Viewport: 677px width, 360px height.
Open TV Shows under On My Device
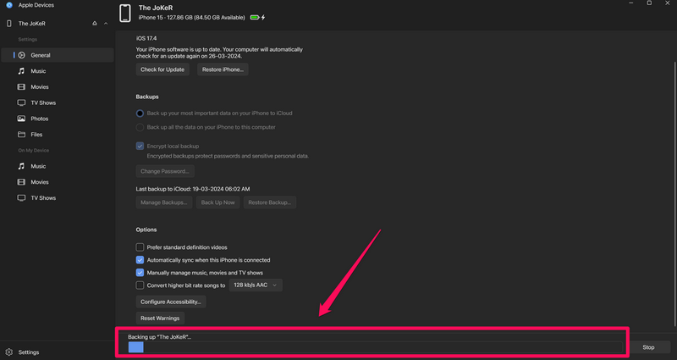(x=58, y=198)
